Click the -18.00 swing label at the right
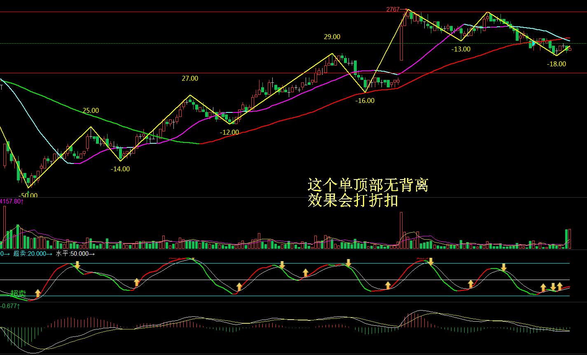 [x=556, y=64]
